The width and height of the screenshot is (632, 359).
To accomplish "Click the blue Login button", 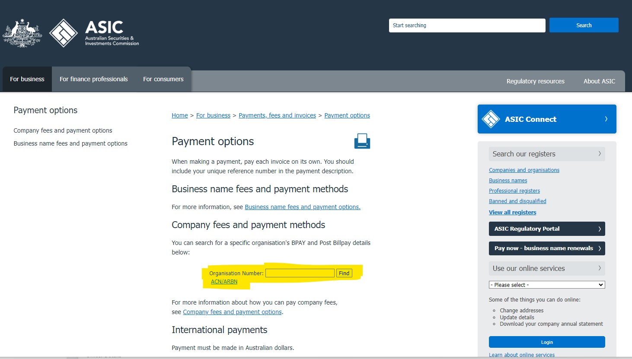I will tap(547, 342).
